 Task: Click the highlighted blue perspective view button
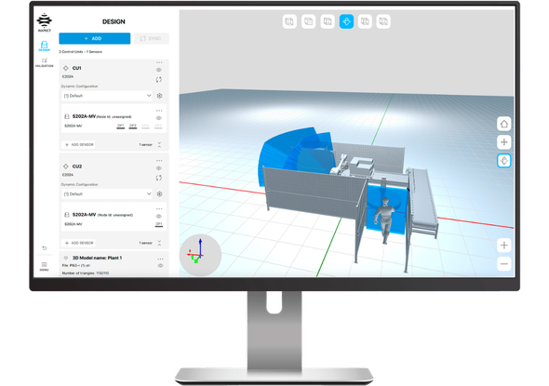click(x=346, y=21)
